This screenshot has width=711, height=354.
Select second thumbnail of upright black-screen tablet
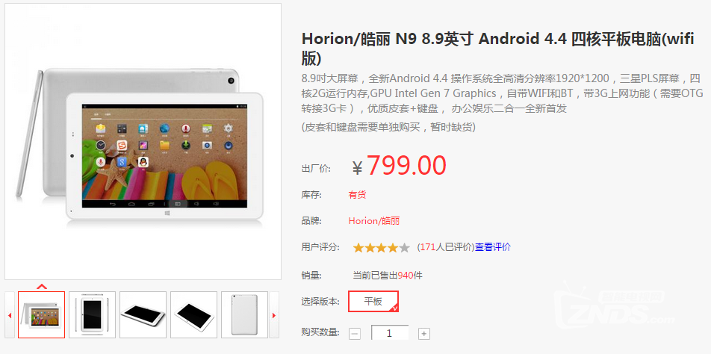tap(92, 314)
